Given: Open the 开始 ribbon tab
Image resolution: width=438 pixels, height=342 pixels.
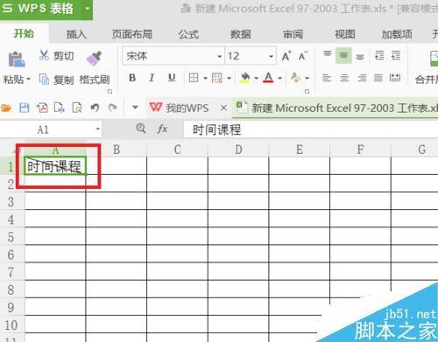Looking at the screenshot, I should click(24, 34).
